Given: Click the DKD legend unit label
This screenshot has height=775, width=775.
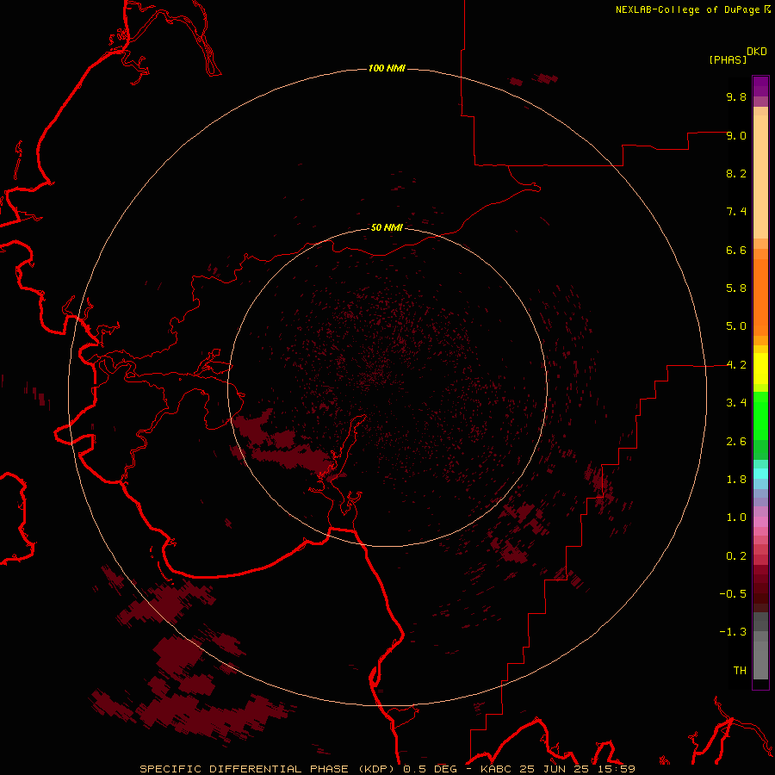Looking at the screenshot, I should [757, 52].
